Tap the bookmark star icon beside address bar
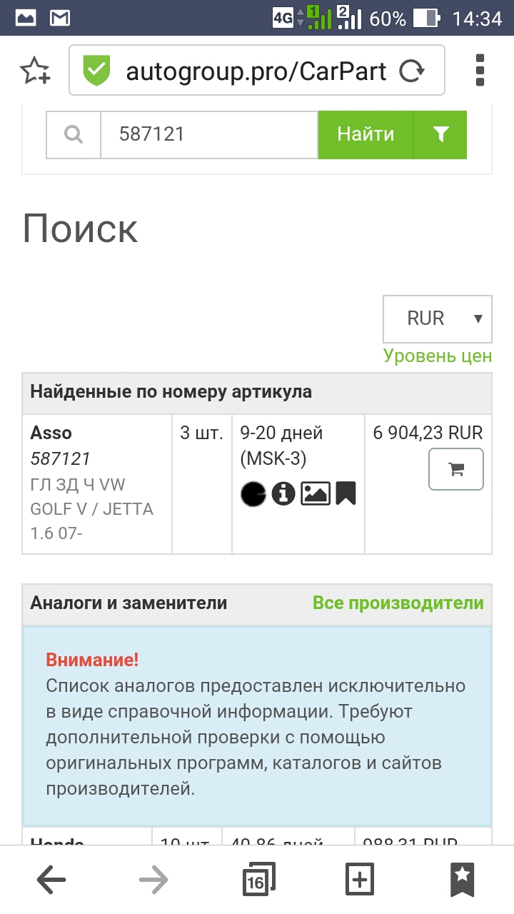This screenshot has width=514, height=914. click(35, 70)
